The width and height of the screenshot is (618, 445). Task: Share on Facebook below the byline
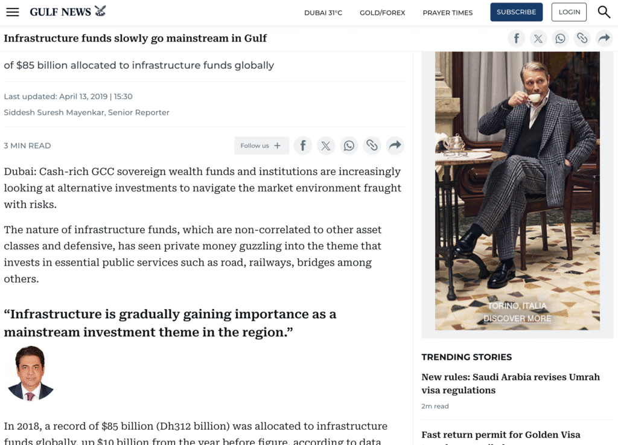tap(303, 146)
